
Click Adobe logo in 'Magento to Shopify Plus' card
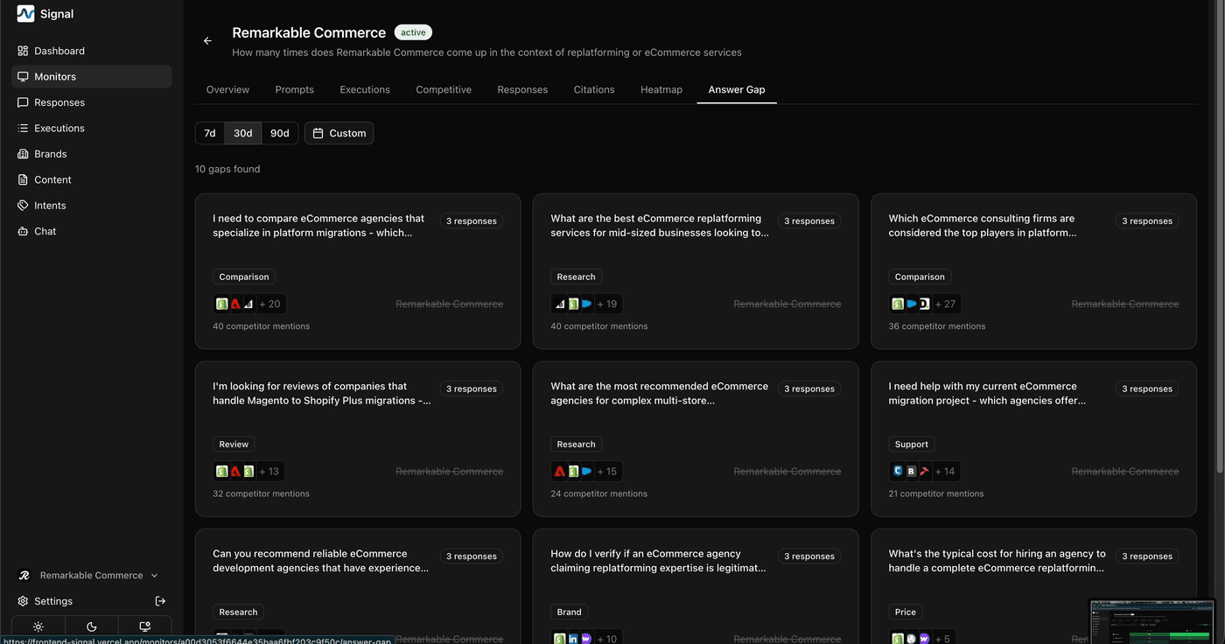pyautogui.click(x=235, y=472)
